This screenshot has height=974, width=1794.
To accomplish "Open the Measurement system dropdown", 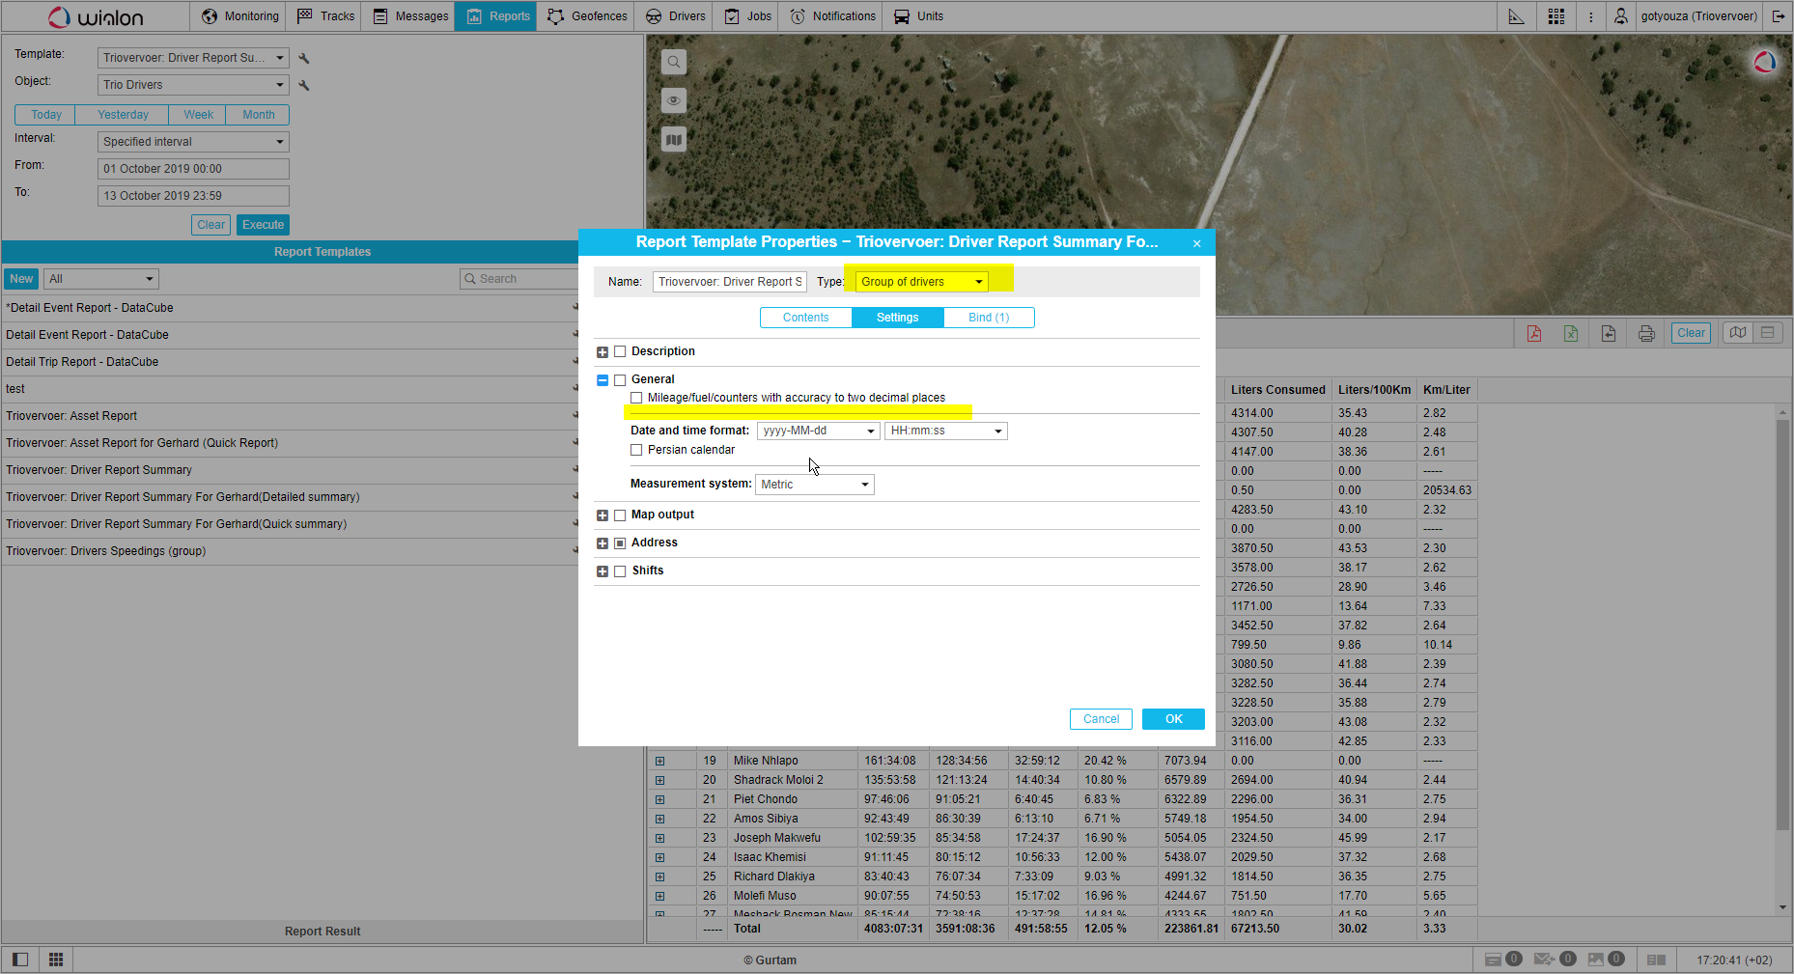I will [x=814, y=485].
